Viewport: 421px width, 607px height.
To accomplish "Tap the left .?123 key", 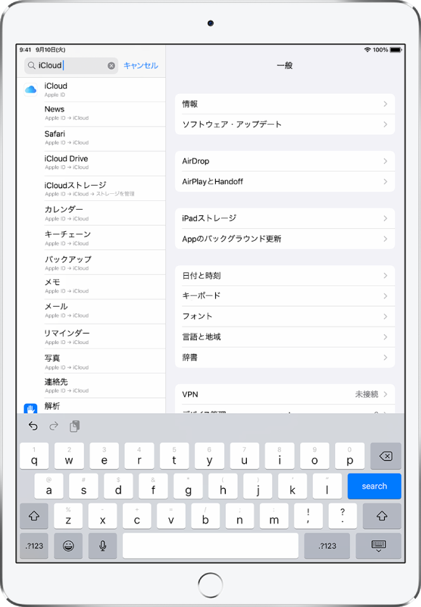I will tap(34, 546).
